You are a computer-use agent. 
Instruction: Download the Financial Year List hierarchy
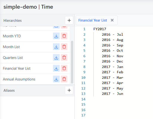(56, 68)
